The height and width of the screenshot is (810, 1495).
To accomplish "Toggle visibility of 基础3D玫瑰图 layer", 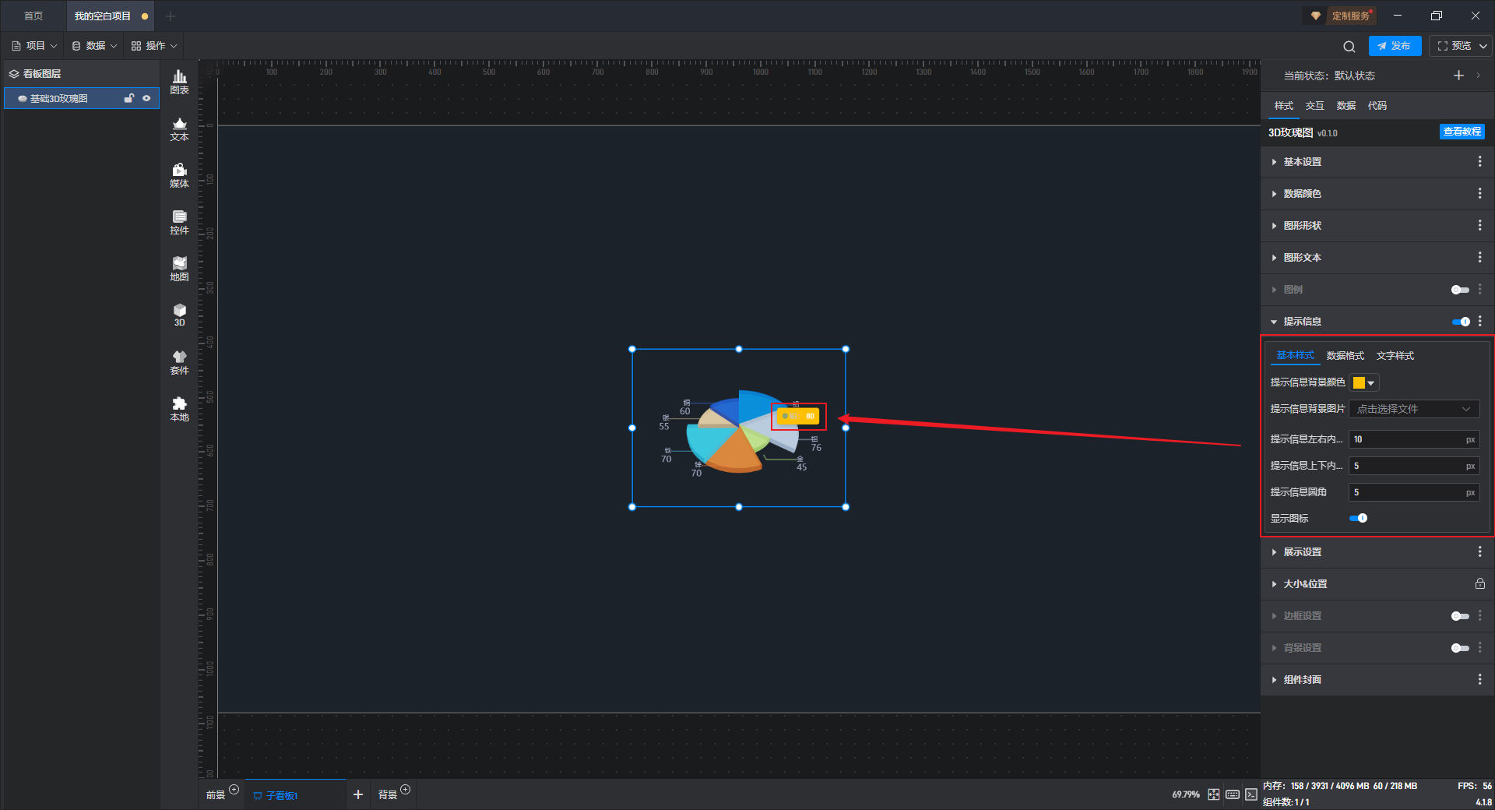I will pos(146,98).
